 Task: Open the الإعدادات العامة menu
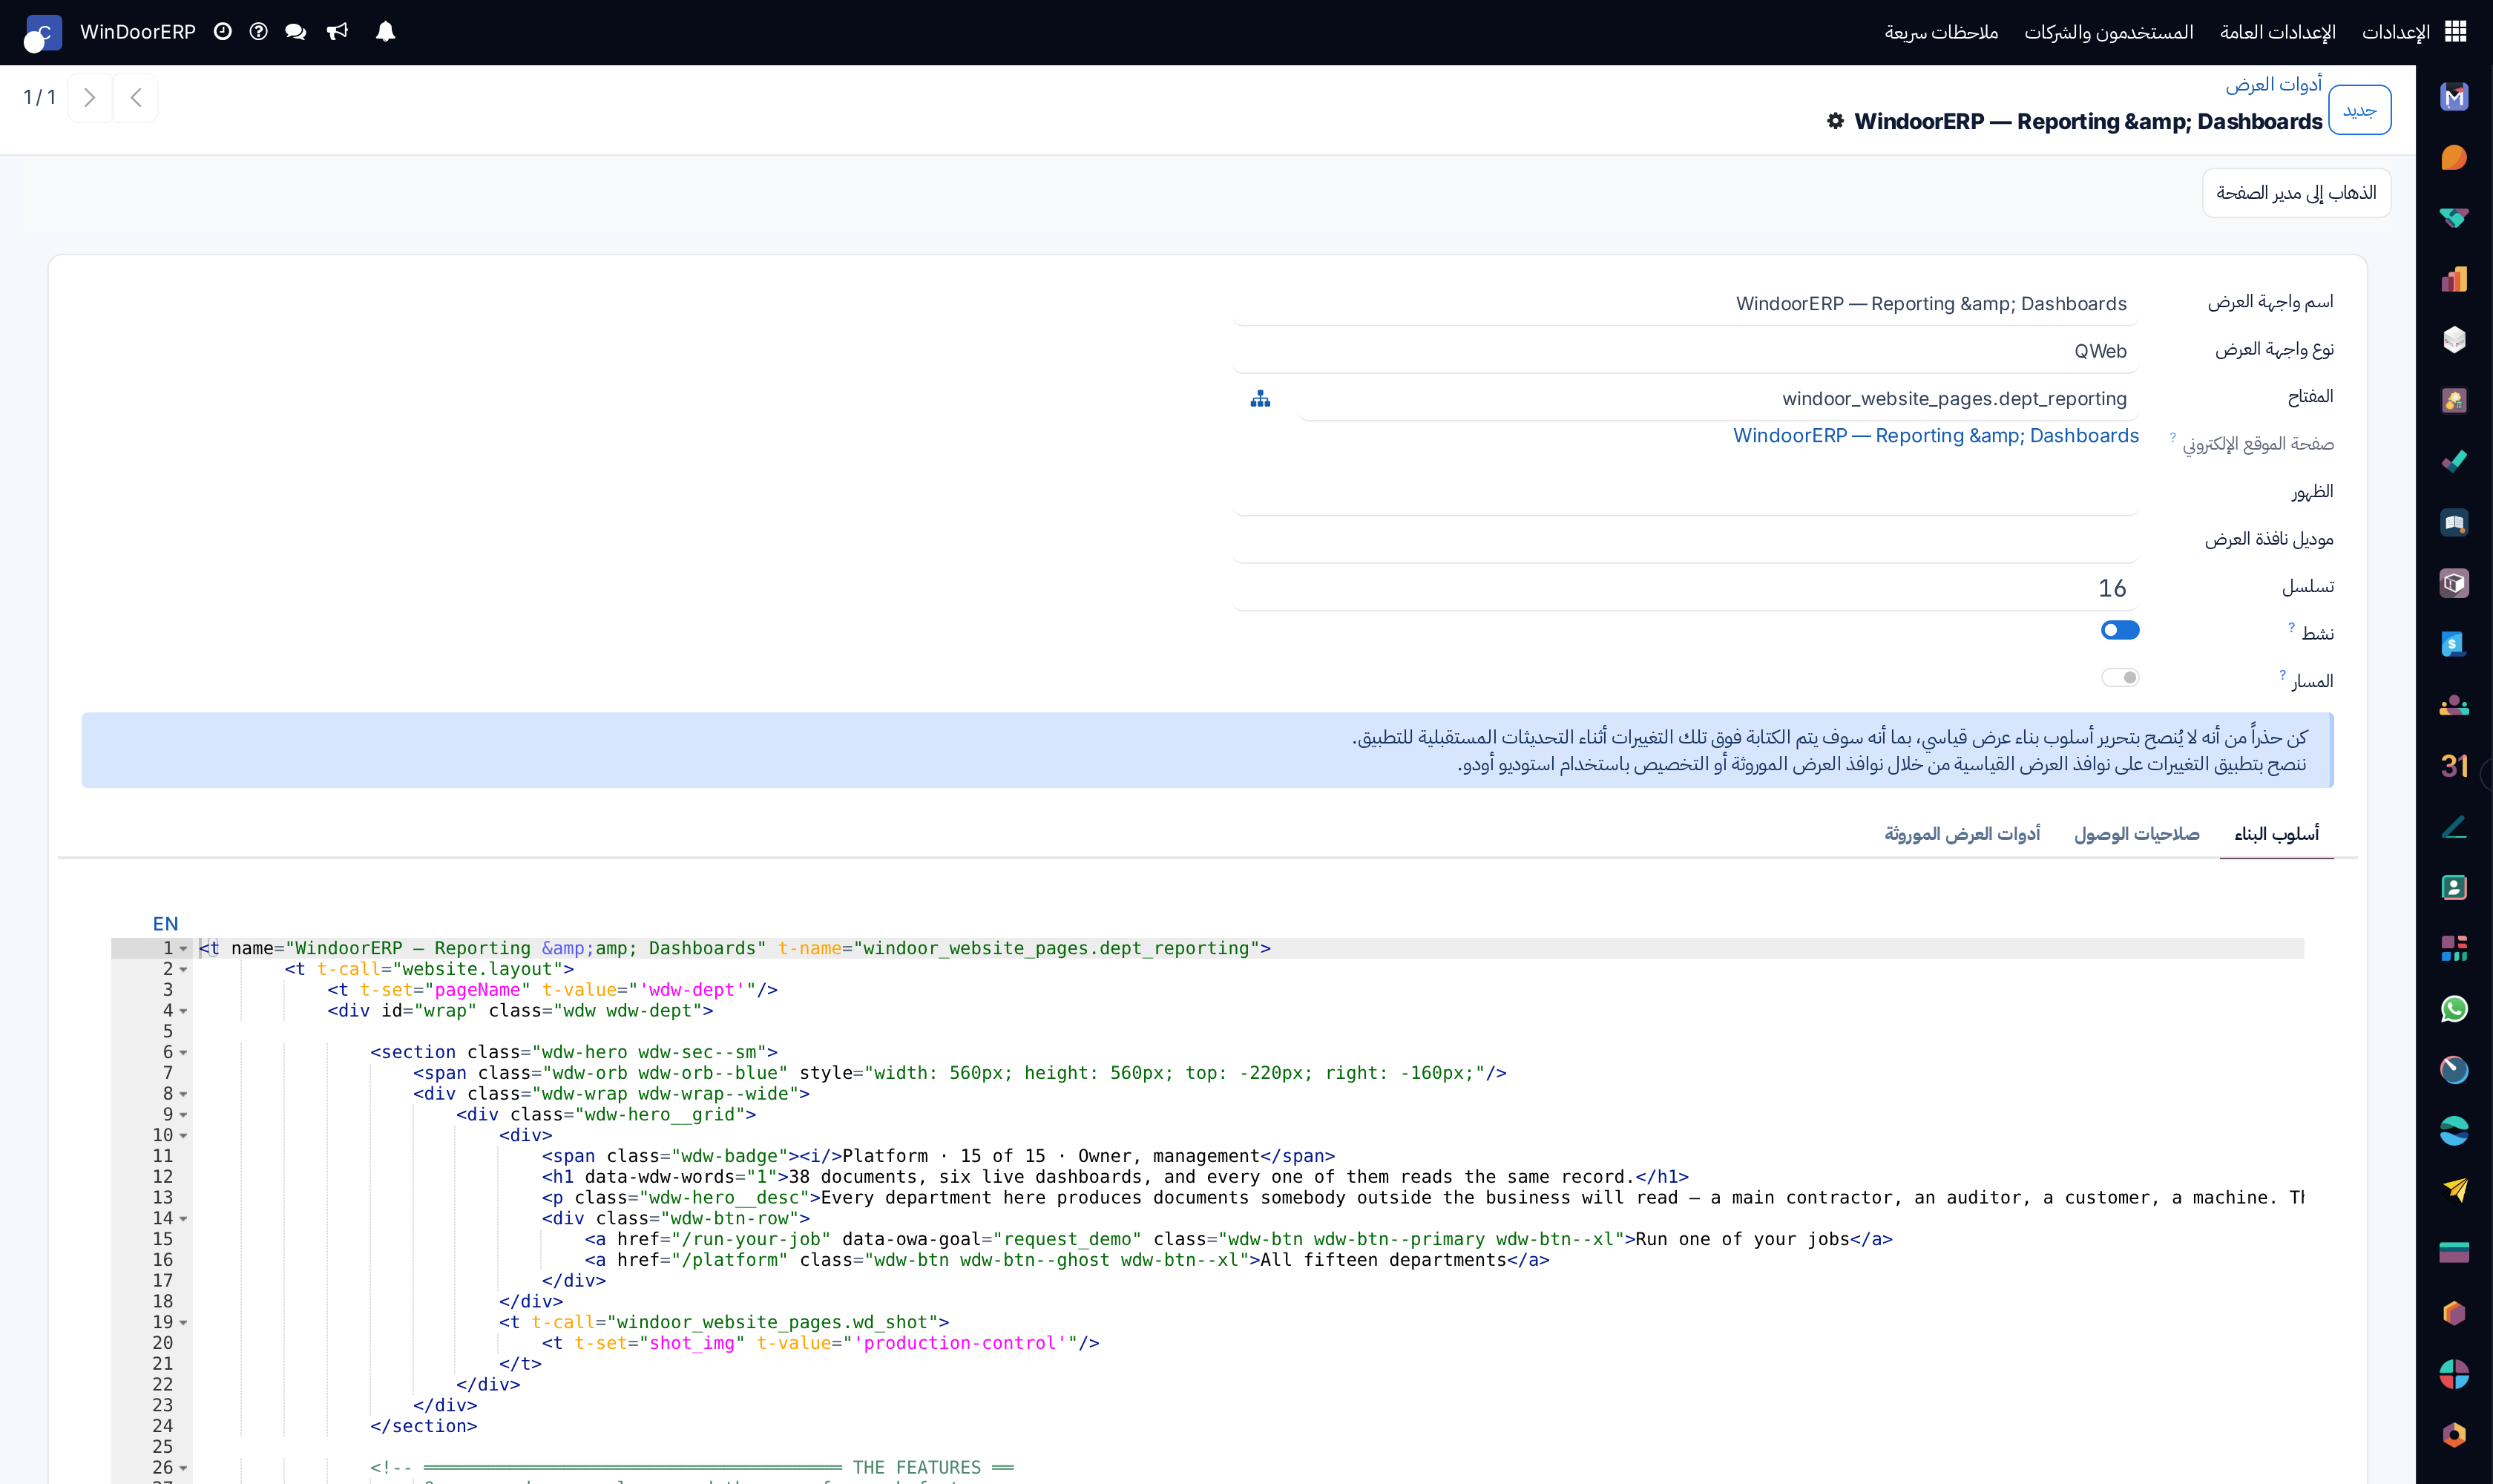pyautogui.click(x=2277, y=32)
